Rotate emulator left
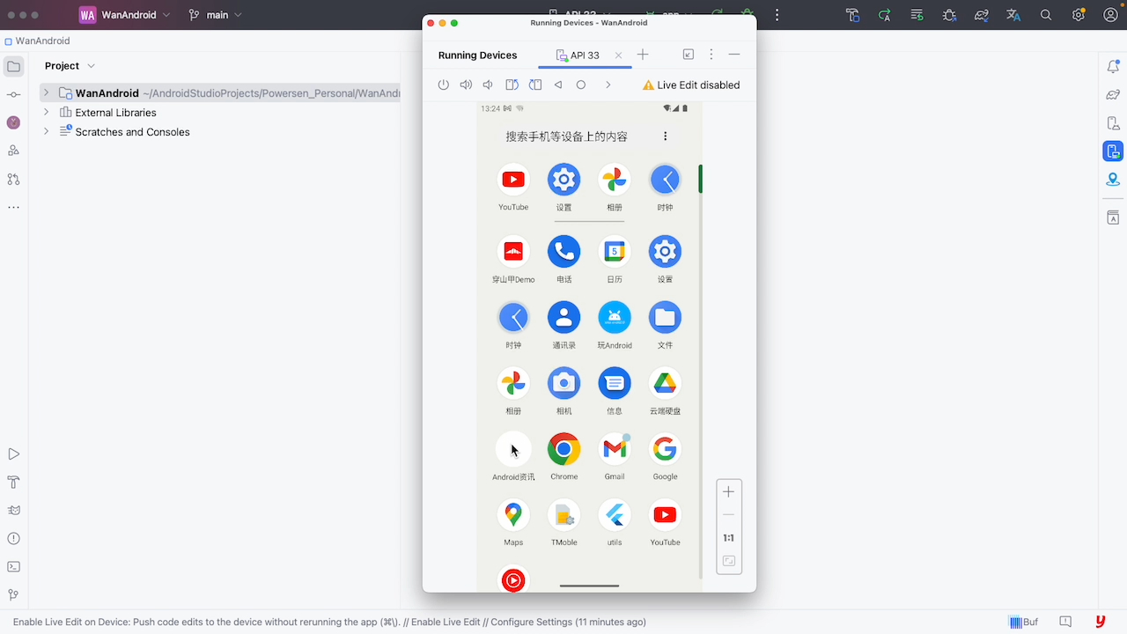Viewport: 1127px width, 634px height. 512,85
